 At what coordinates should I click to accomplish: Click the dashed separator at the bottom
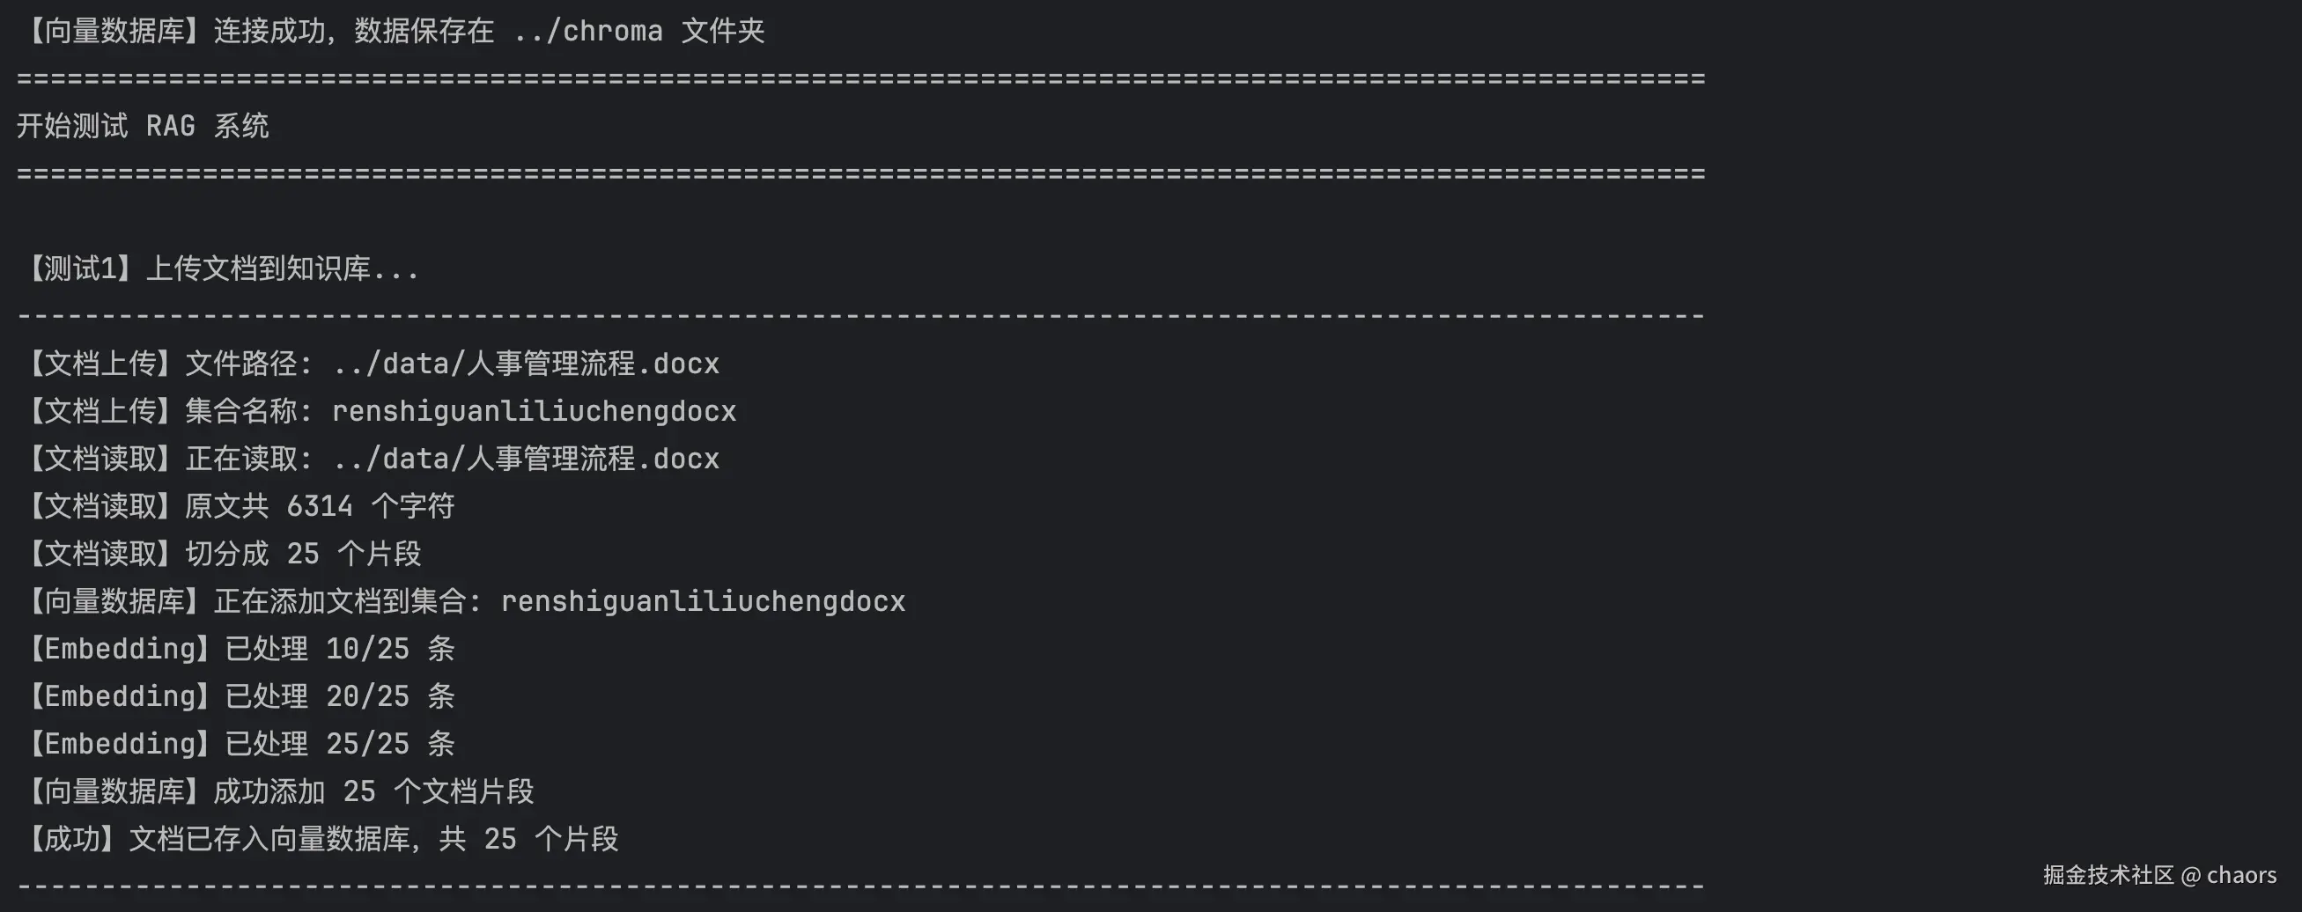[860, 886]
